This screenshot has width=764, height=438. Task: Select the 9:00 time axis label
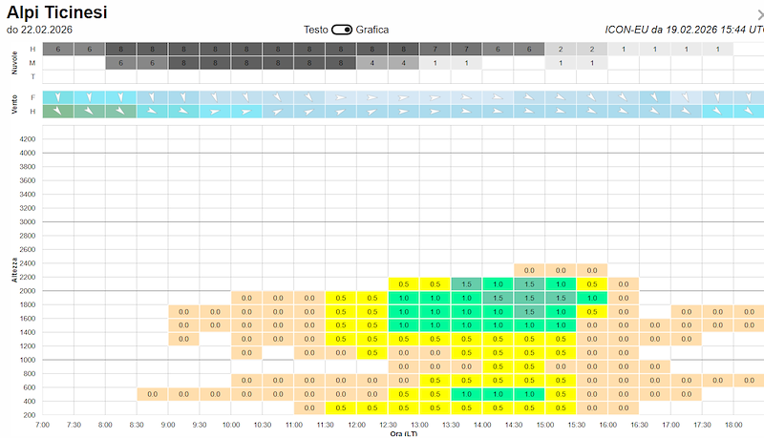click(168, 424)
